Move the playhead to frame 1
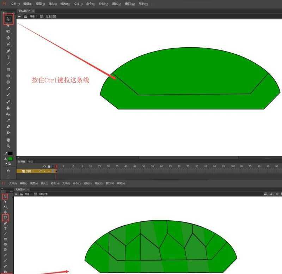The height and width of the screenshot is (274, 282). pyautogui.click(x=56, y=166)
